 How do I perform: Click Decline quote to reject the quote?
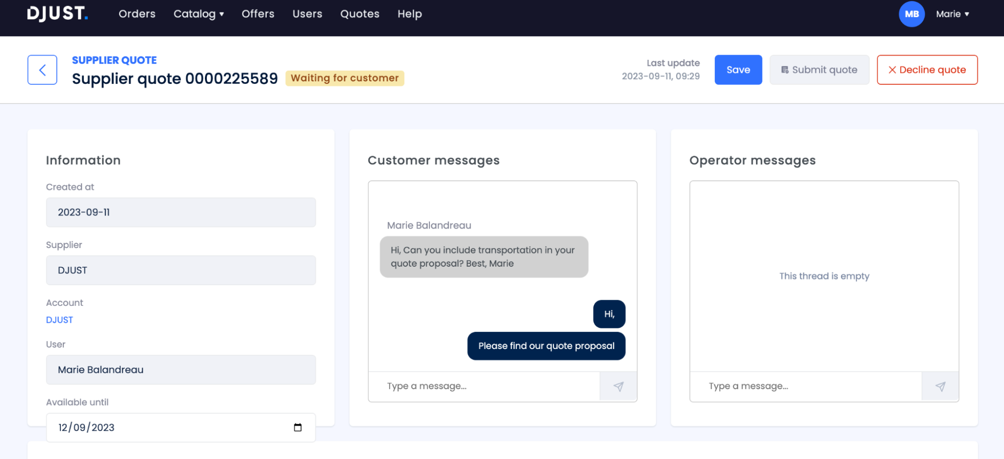click(927, 70)
